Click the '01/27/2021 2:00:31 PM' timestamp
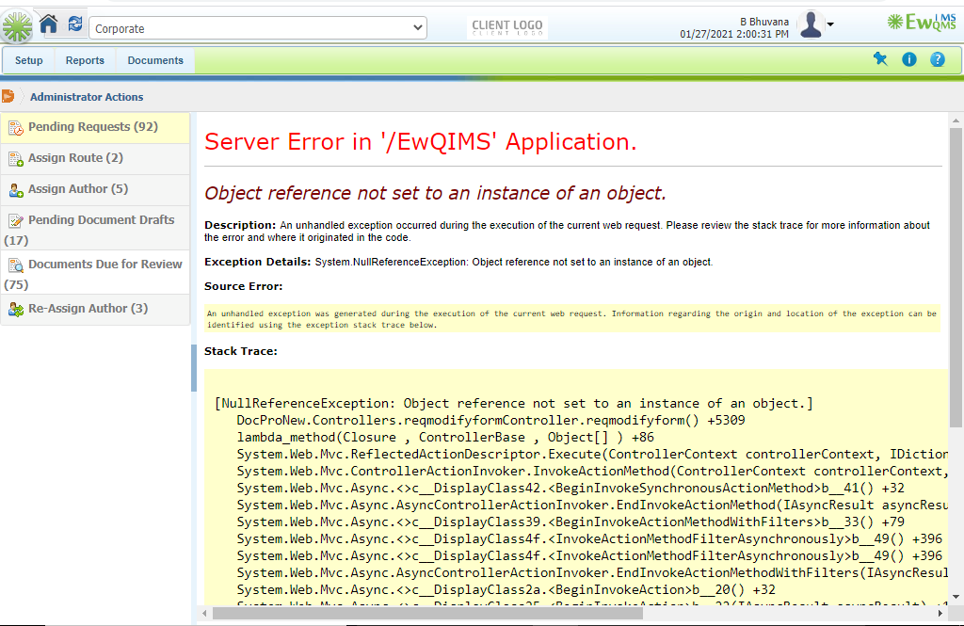The height and width of the screenshot is (626, 964). 734,35
